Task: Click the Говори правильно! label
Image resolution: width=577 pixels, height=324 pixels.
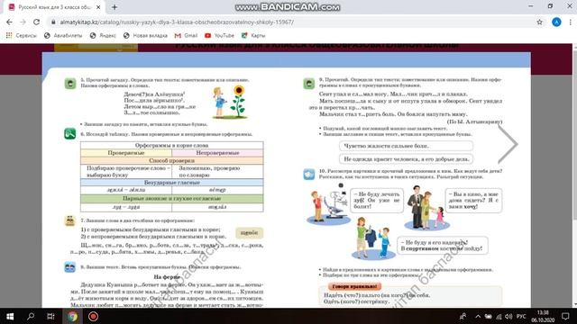Action: (x=354, y=286)
